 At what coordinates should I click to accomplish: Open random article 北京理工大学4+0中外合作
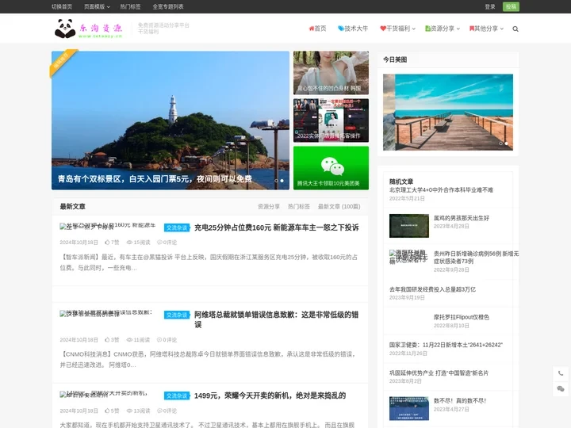(441, 189)
